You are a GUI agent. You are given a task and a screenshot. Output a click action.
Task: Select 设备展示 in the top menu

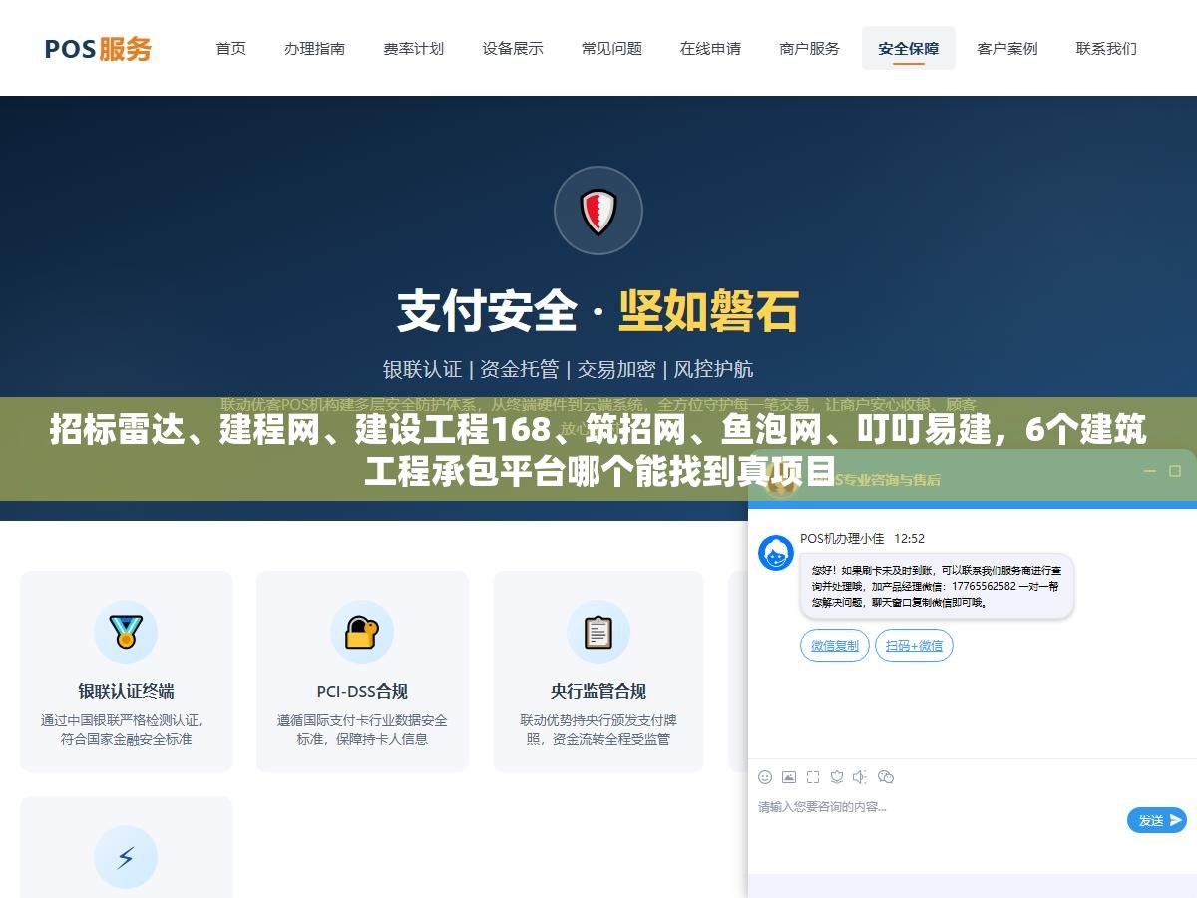[x=513, y=48]
